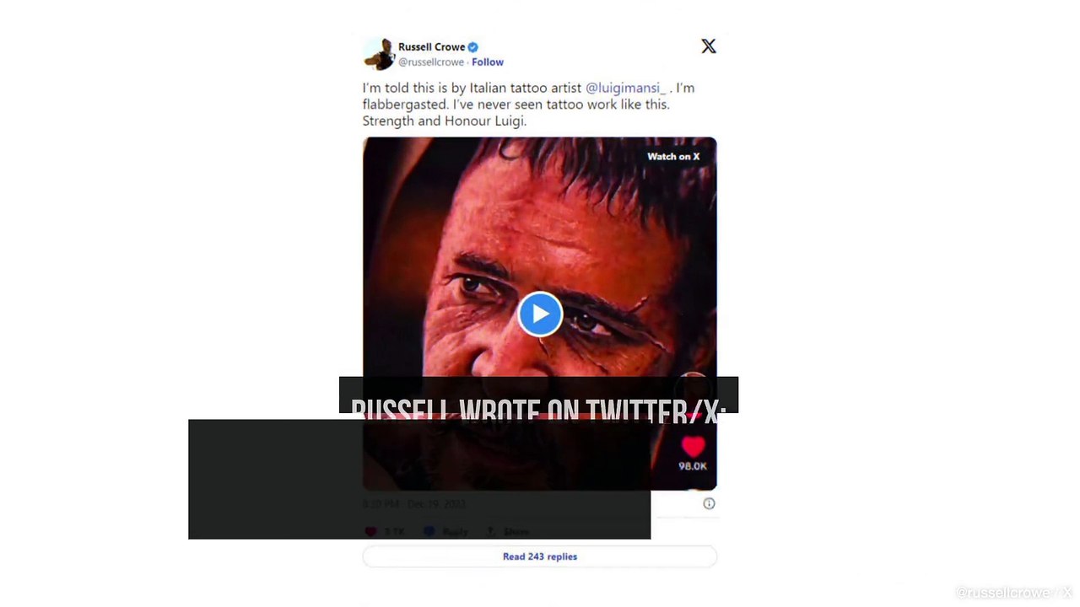Open the tweet timestamp Dec 19, 2023
The height and width of the screenshot is (607, 1080).
pos(413,504)
